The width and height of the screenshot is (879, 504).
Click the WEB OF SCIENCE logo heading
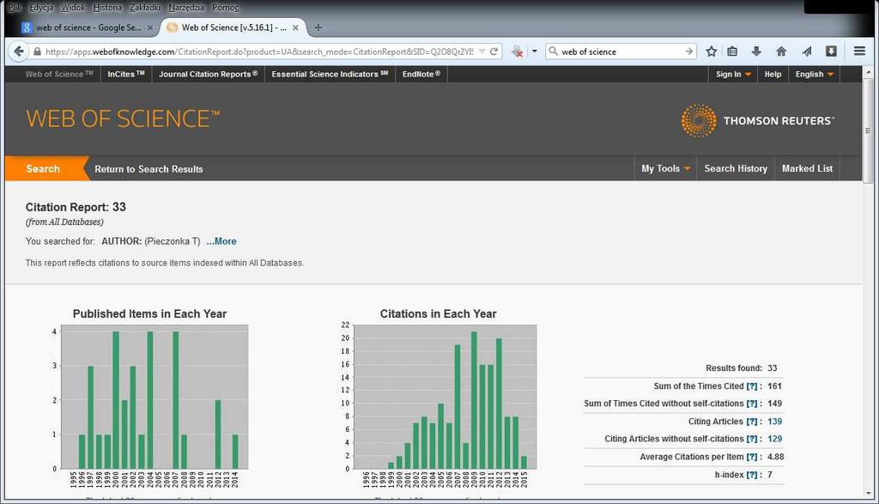tap(123, 118)
